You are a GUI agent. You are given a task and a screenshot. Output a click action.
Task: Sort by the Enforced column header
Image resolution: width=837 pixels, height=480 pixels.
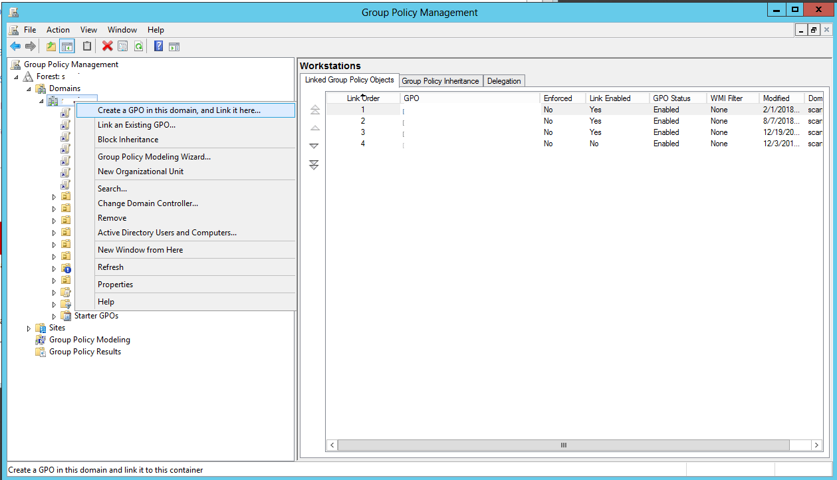563,98
